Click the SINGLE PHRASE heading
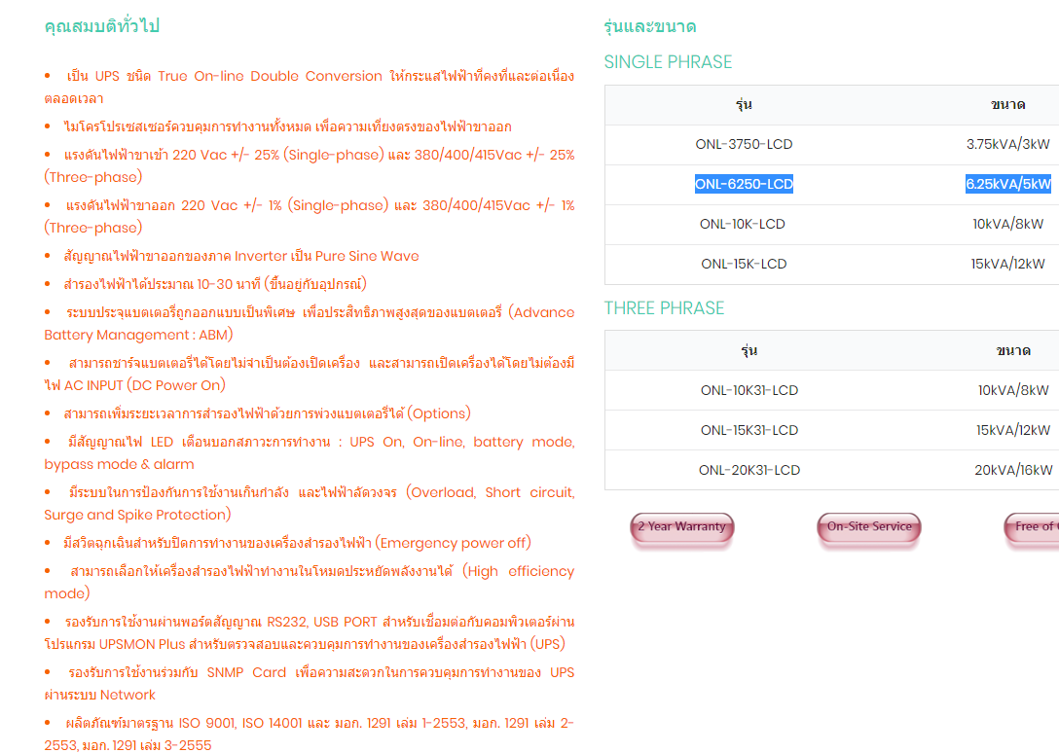Image resolution: width=1059 pixels, height=753 pixels. click(668, 62)
